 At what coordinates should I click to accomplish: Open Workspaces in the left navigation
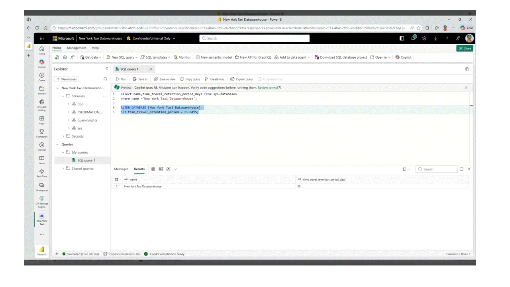pyautogui.click(x=42, y=187)
